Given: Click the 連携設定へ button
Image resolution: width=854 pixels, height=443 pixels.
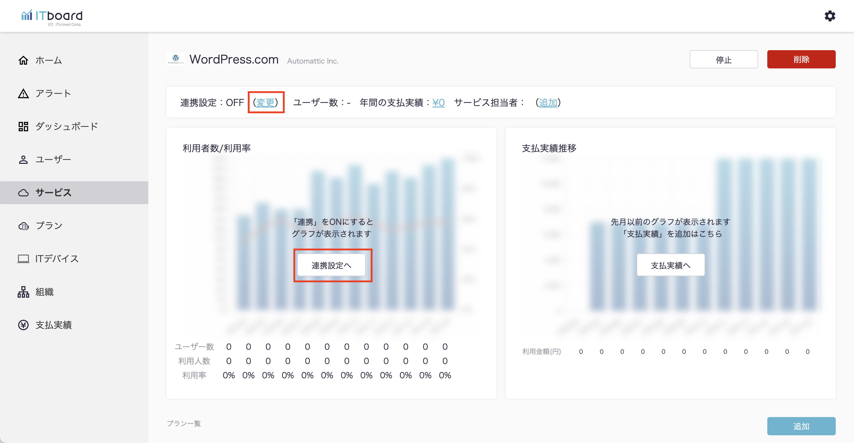Looking at the screenshot, I should (331, 265).
